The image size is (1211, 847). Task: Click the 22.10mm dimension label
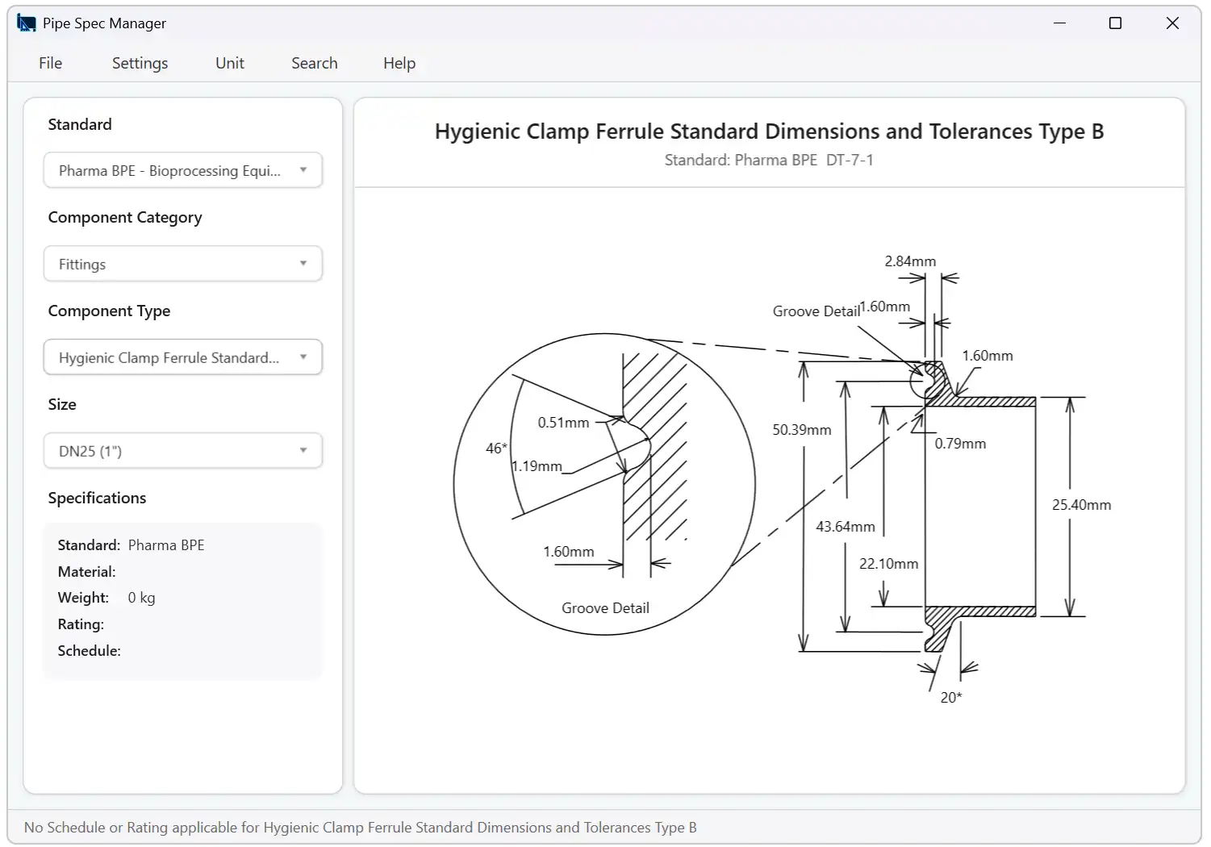point(888,564)
